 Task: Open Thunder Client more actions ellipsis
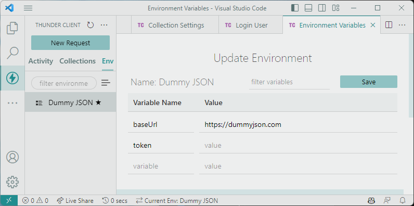coord(104,25)
